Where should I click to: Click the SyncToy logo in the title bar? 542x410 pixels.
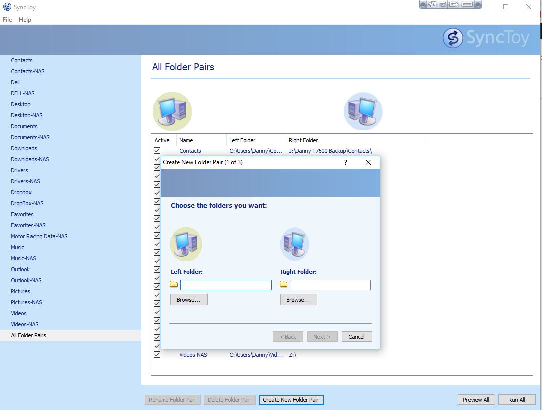pos(7,7)
